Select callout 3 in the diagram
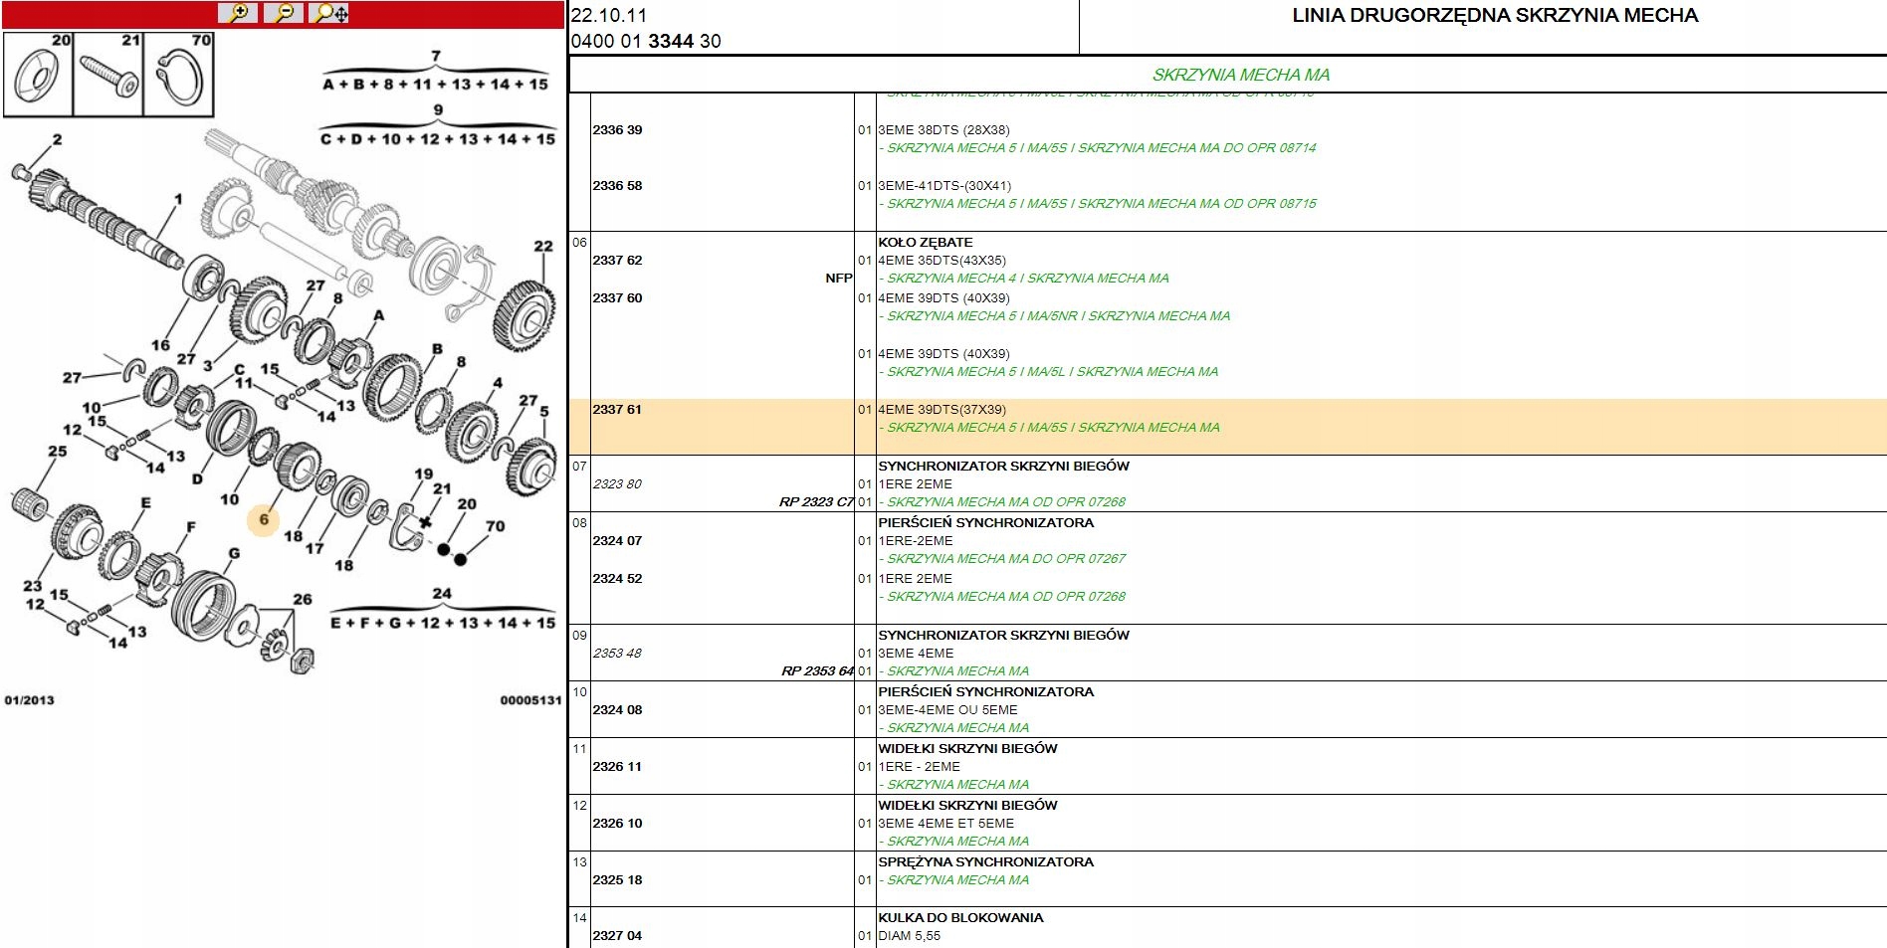1887x948 pixels. tap(208, 365)
